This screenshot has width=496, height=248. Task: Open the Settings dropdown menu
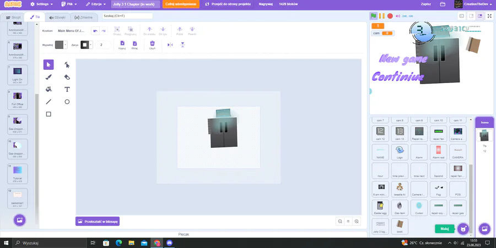click(x=41, y=4)
